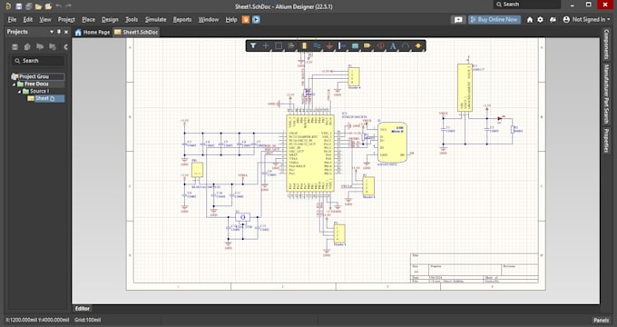Click the Projects panel compile icon

coord(27,47)
